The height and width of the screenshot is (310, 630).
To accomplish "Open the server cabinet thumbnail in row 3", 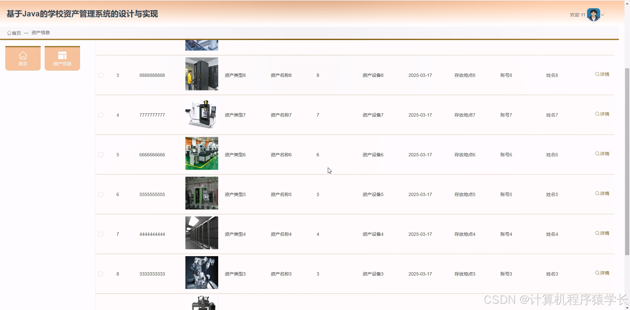I will pyautogui.click(x=202, y=74).
